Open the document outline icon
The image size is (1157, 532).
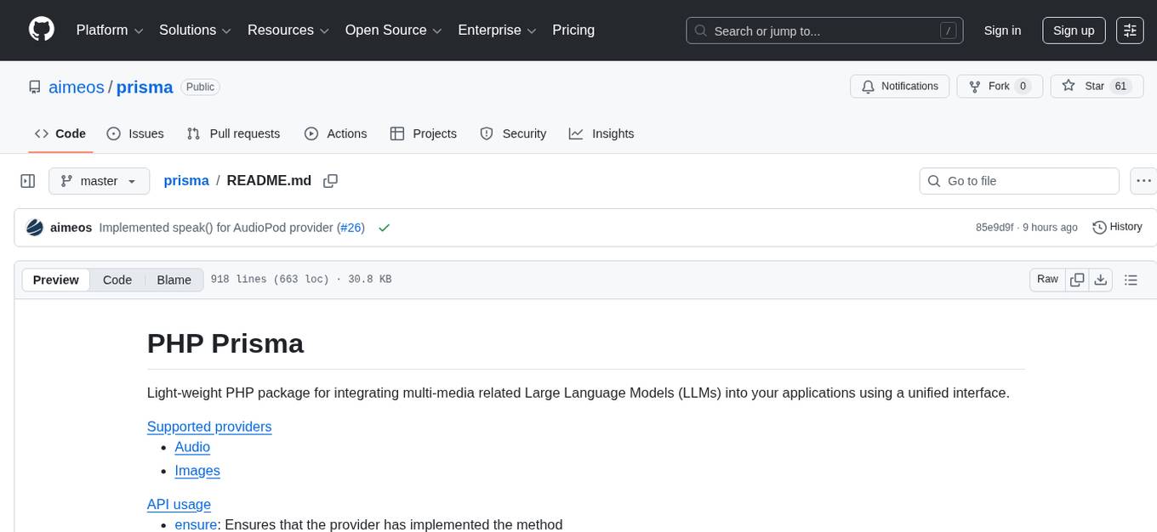pyautogui.click(x=1131, y=280)
